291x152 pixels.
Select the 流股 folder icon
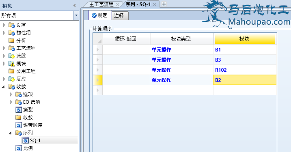point(11,56)
